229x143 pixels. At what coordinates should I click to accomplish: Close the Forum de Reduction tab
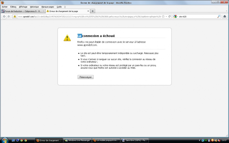tap(44, 11)
